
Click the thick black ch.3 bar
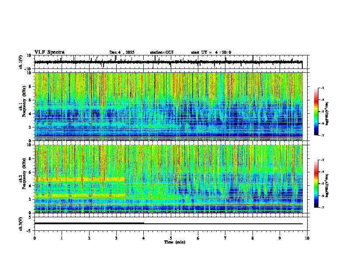[x=89, y=223]
